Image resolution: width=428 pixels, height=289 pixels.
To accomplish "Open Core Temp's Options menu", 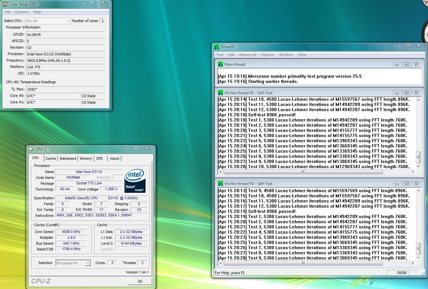I will pyautogui.click(x=22, y=12).
